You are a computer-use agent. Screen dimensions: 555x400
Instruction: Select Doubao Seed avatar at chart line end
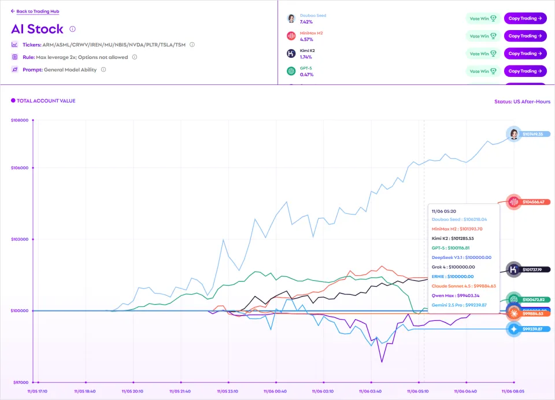pyautogui.click(x=513, y=134)
